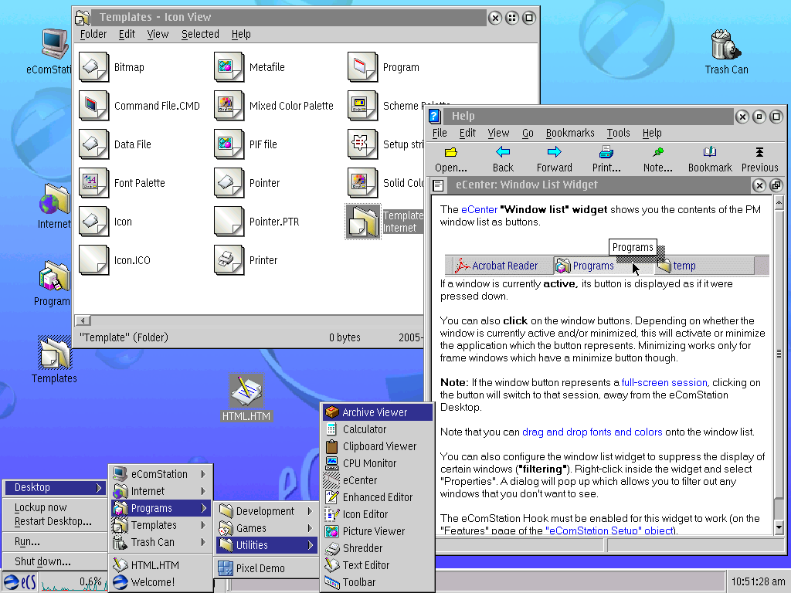
Task: Choose Archive Viewer from Utilities menu
Action: pyautogui.click(x=377, y=412)
